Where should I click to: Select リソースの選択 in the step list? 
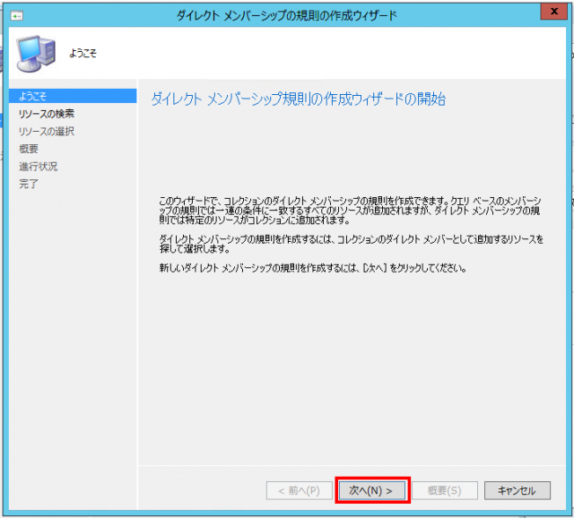47,132
